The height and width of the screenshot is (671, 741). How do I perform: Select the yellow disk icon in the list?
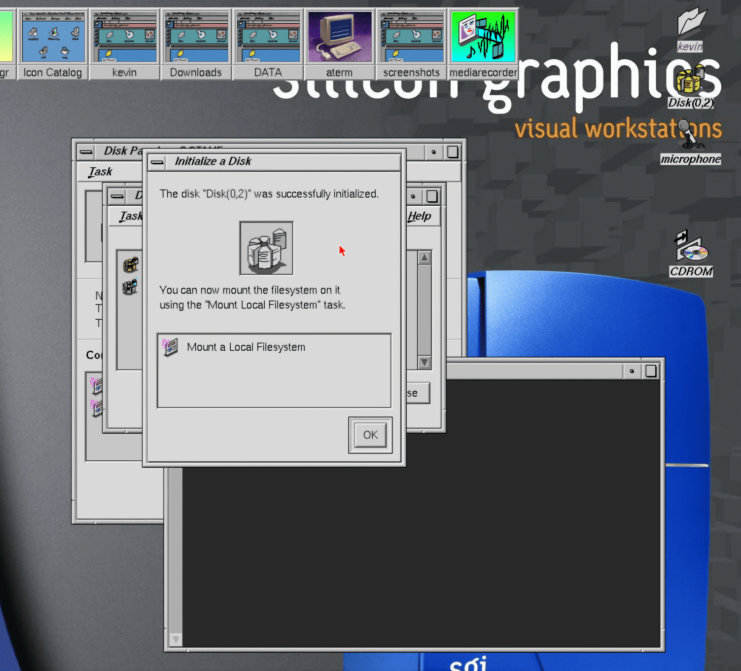pyautogui.click(x=131, y=265)
